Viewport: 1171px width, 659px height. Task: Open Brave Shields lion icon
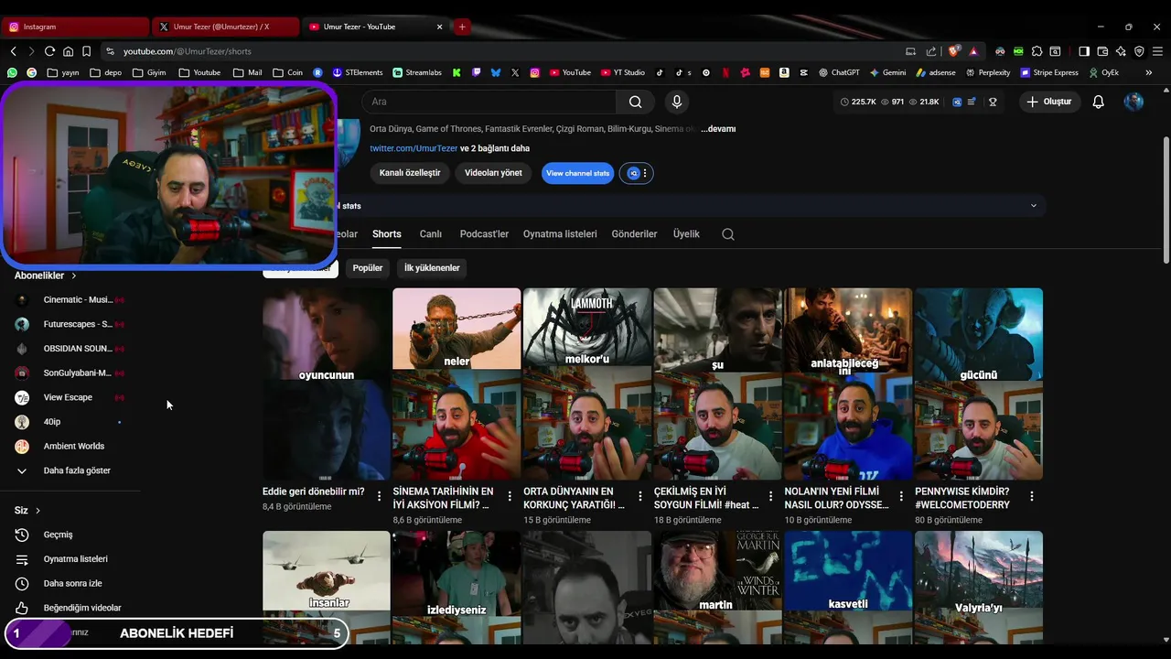pos(954,51)
